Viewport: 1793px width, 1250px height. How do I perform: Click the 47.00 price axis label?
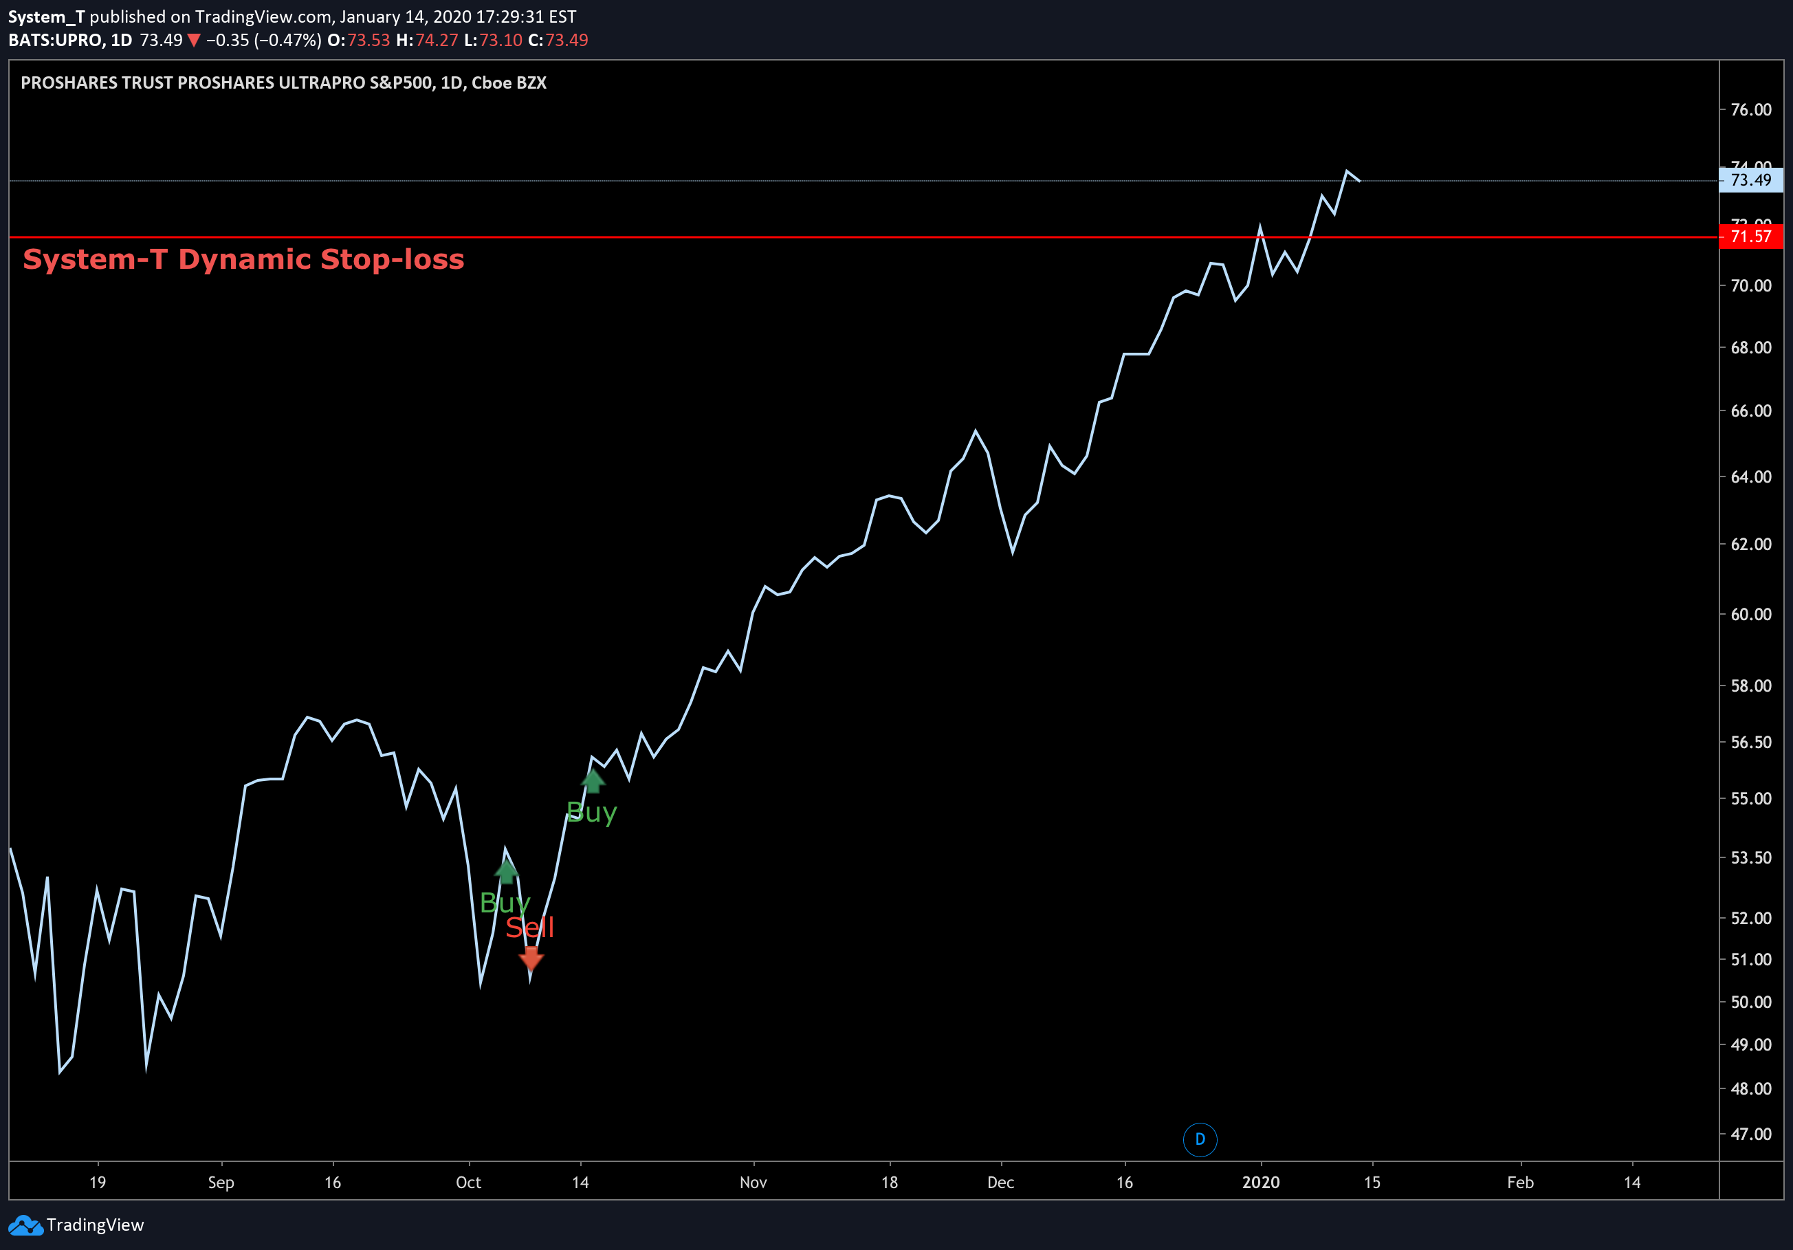pos(1751,1134)
